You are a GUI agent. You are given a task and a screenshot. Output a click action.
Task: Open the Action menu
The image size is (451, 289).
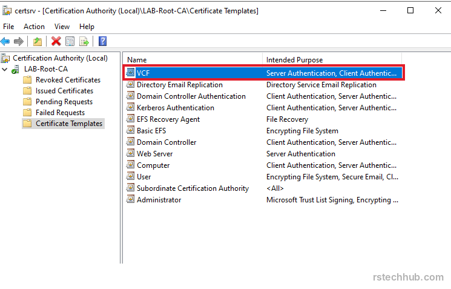tap(34, 27)
